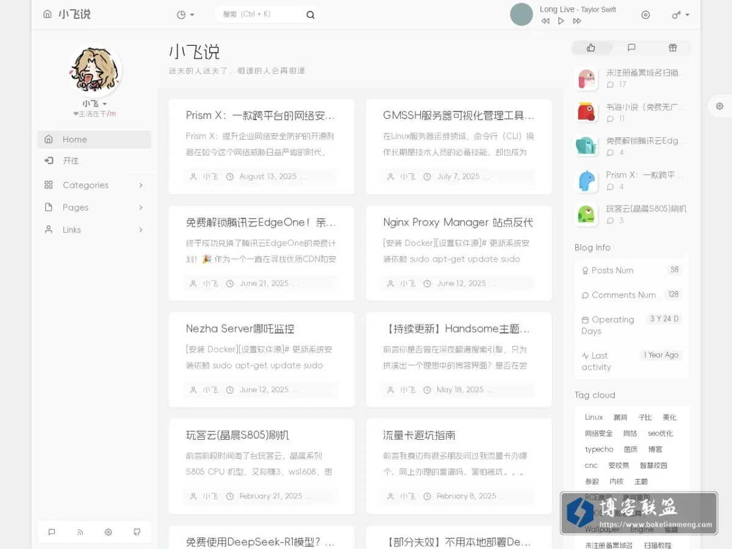Select the 安校易 tag
This screenshot has width=732, height=549.
(x=619, y=465)
